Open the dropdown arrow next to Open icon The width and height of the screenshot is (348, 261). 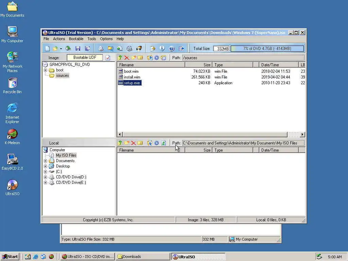click(61, 49)
